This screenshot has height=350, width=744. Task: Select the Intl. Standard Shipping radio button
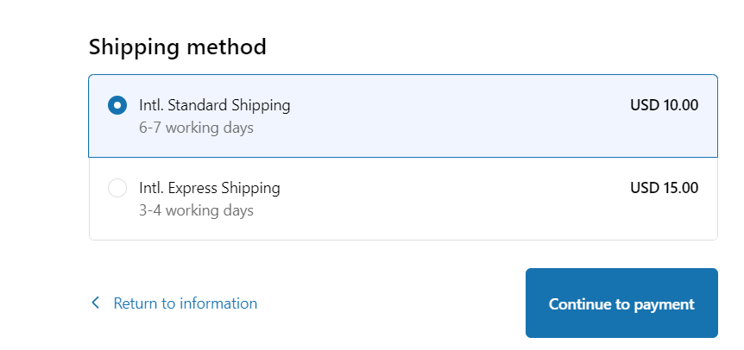tap(117, 105)
